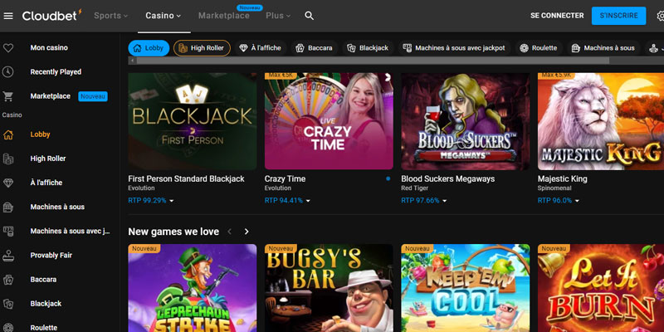This screenshot has height=332, width=664.
Task: Click the New games we love heading
Action: (x=173, y=232)
